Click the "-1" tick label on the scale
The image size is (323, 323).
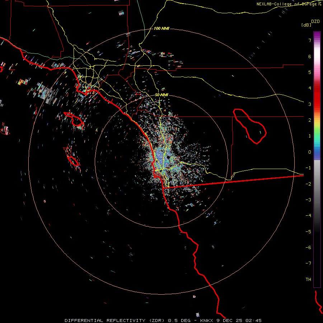tap(308, 168)
